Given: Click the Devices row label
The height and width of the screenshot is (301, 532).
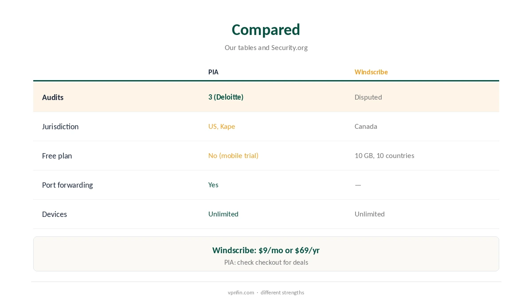Looking at the screenshot, I should pyautogui.click(x=55, y=214).
